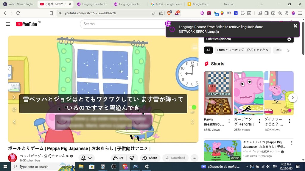Bookmark this page in the address bar
Viewport: 305px width, 171px height.
(51, 13)
